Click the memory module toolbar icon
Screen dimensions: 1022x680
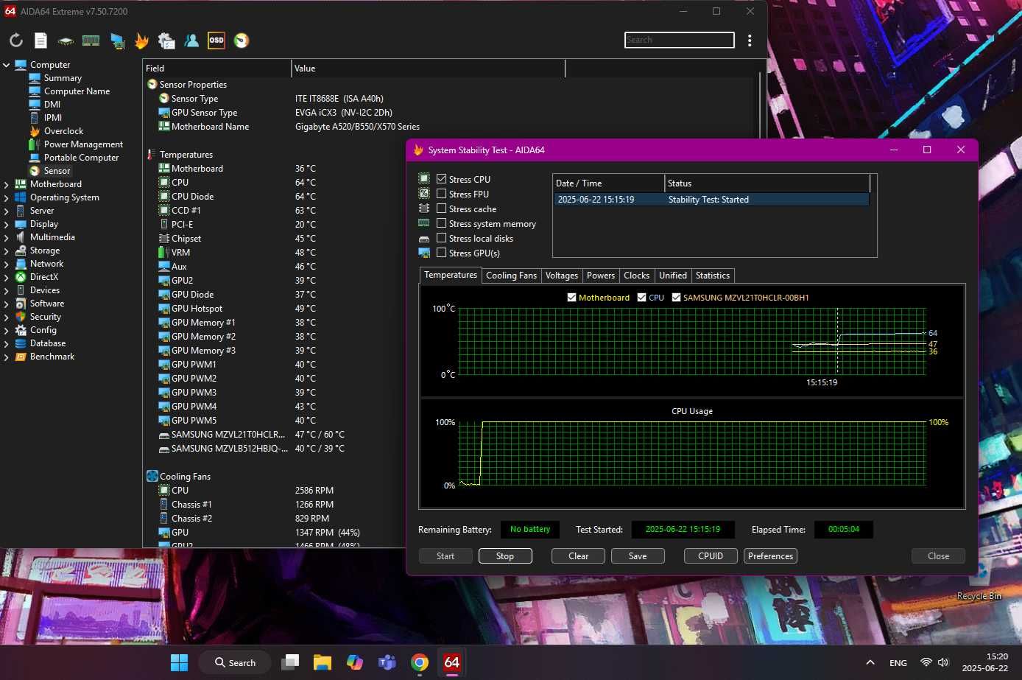tap(91, 41)
